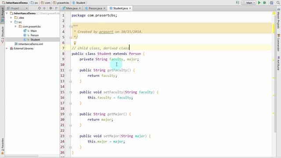Click setMajor method name
The height and width of the screenshot is (158, 281).
(111, 136)
